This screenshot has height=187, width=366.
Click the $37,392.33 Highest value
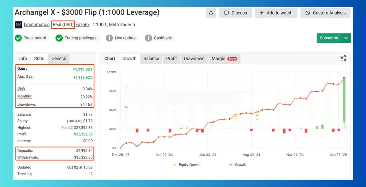tap(83, 128)
